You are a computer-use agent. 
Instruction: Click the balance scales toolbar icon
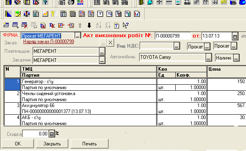click(27, 14)
